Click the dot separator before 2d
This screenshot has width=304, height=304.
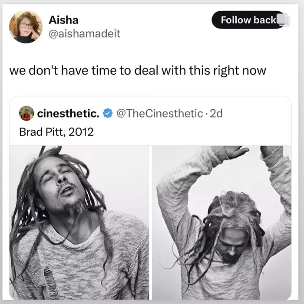[x=207, y=114]
